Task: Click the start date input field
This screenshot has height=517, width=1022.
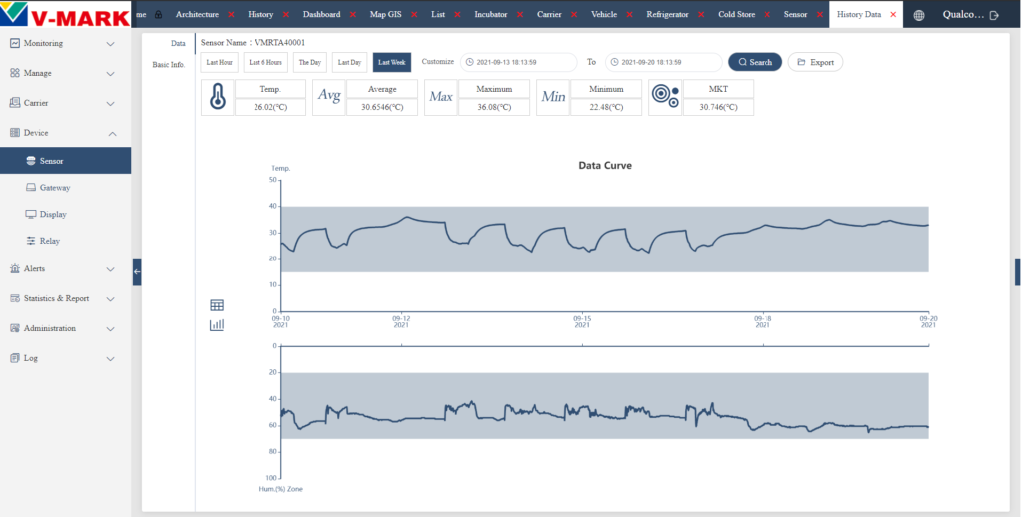Action: [x=519, y=62]
